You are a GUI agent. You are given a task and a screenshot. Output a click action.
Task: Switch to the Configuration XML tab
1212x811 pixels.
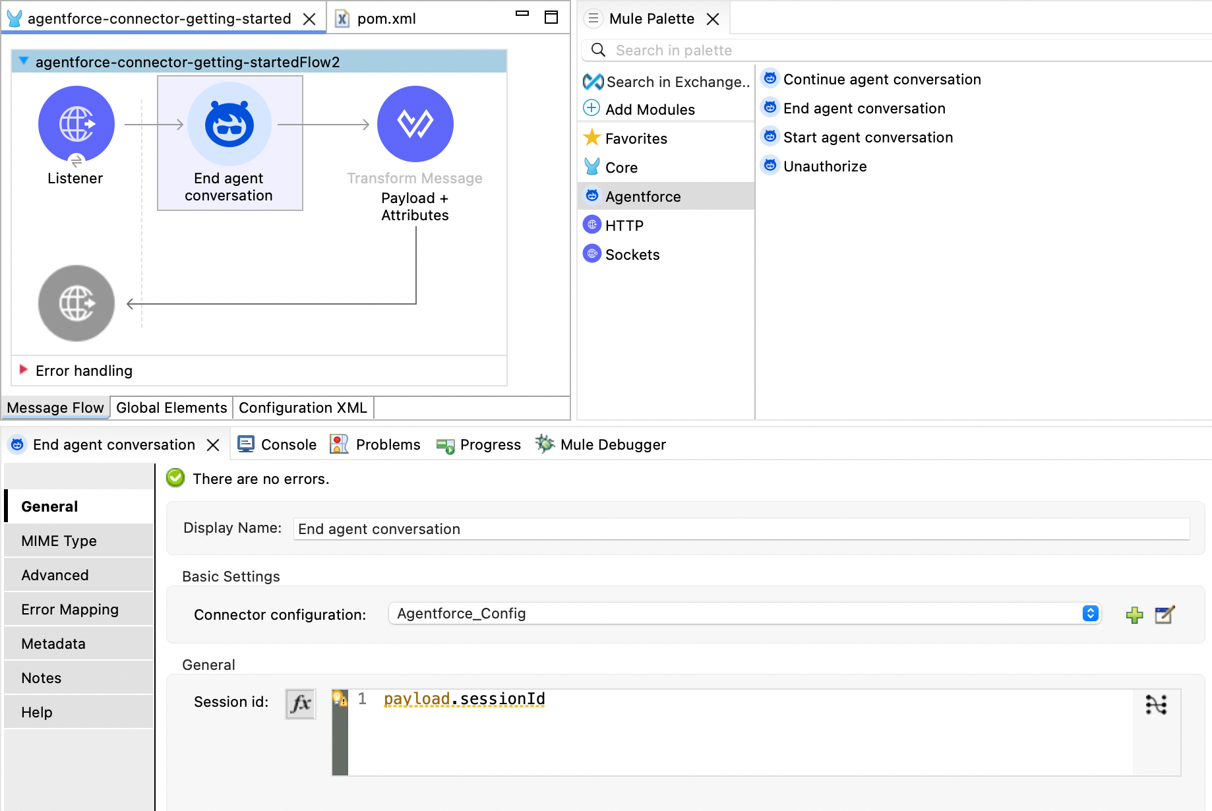[303, 407]
